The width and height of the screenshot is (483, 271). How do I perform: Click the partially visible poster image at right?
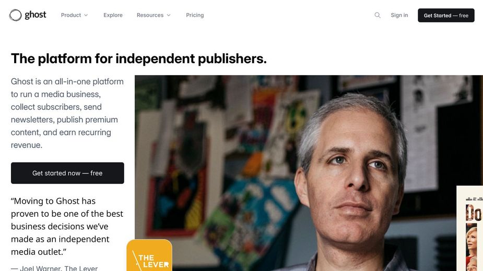coord(470,228)
